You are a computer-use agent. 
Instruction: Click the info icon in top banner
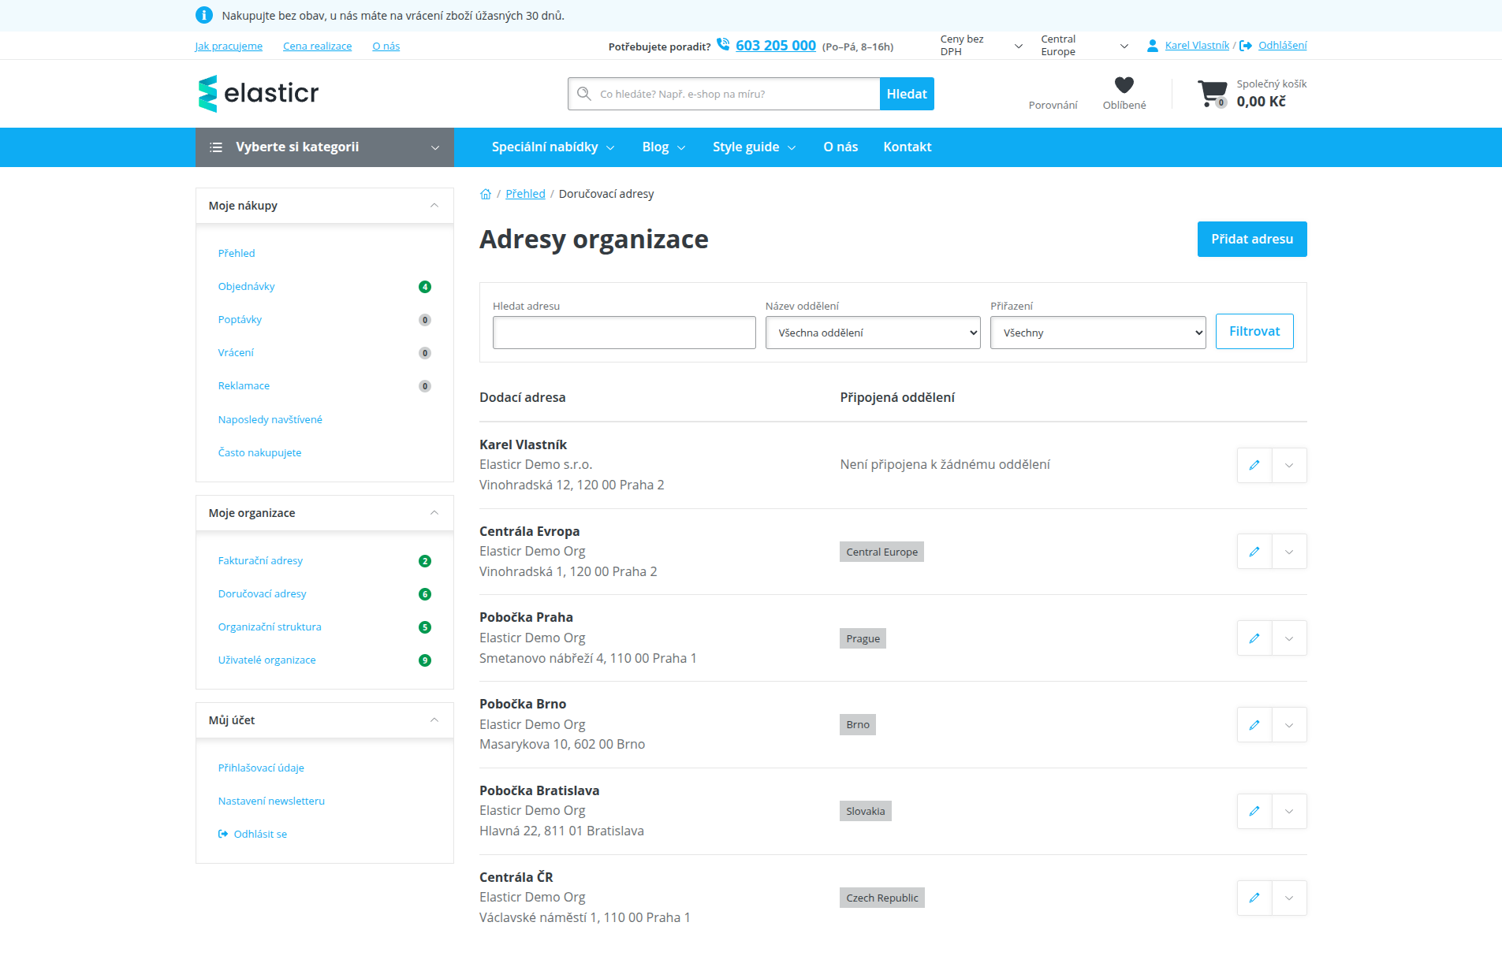click(203, 15)
